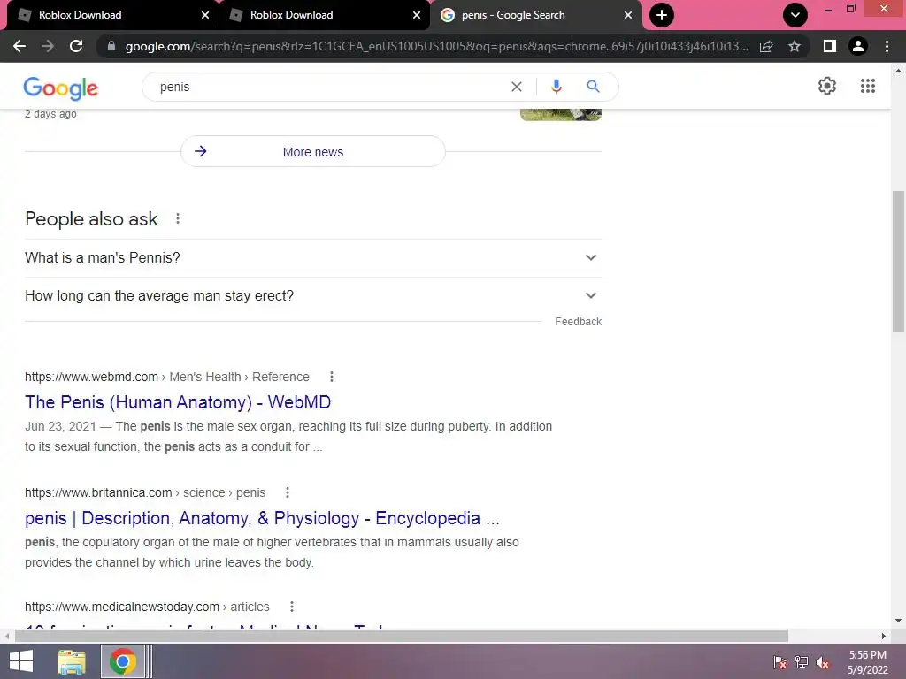Viewport: 906px width, 679px height.
Task: Clear the search box with the X icon
Action: 517,87
